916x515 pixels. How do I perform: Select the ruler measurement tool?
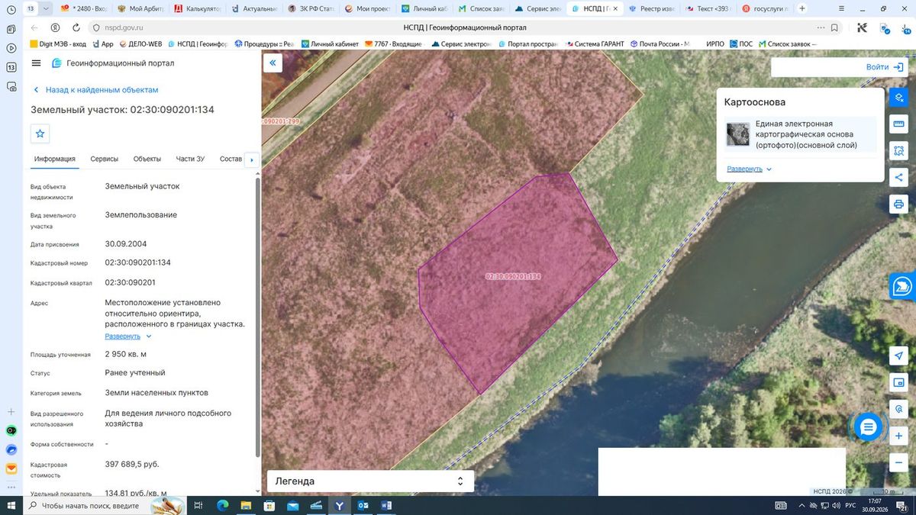coord(898,124)
